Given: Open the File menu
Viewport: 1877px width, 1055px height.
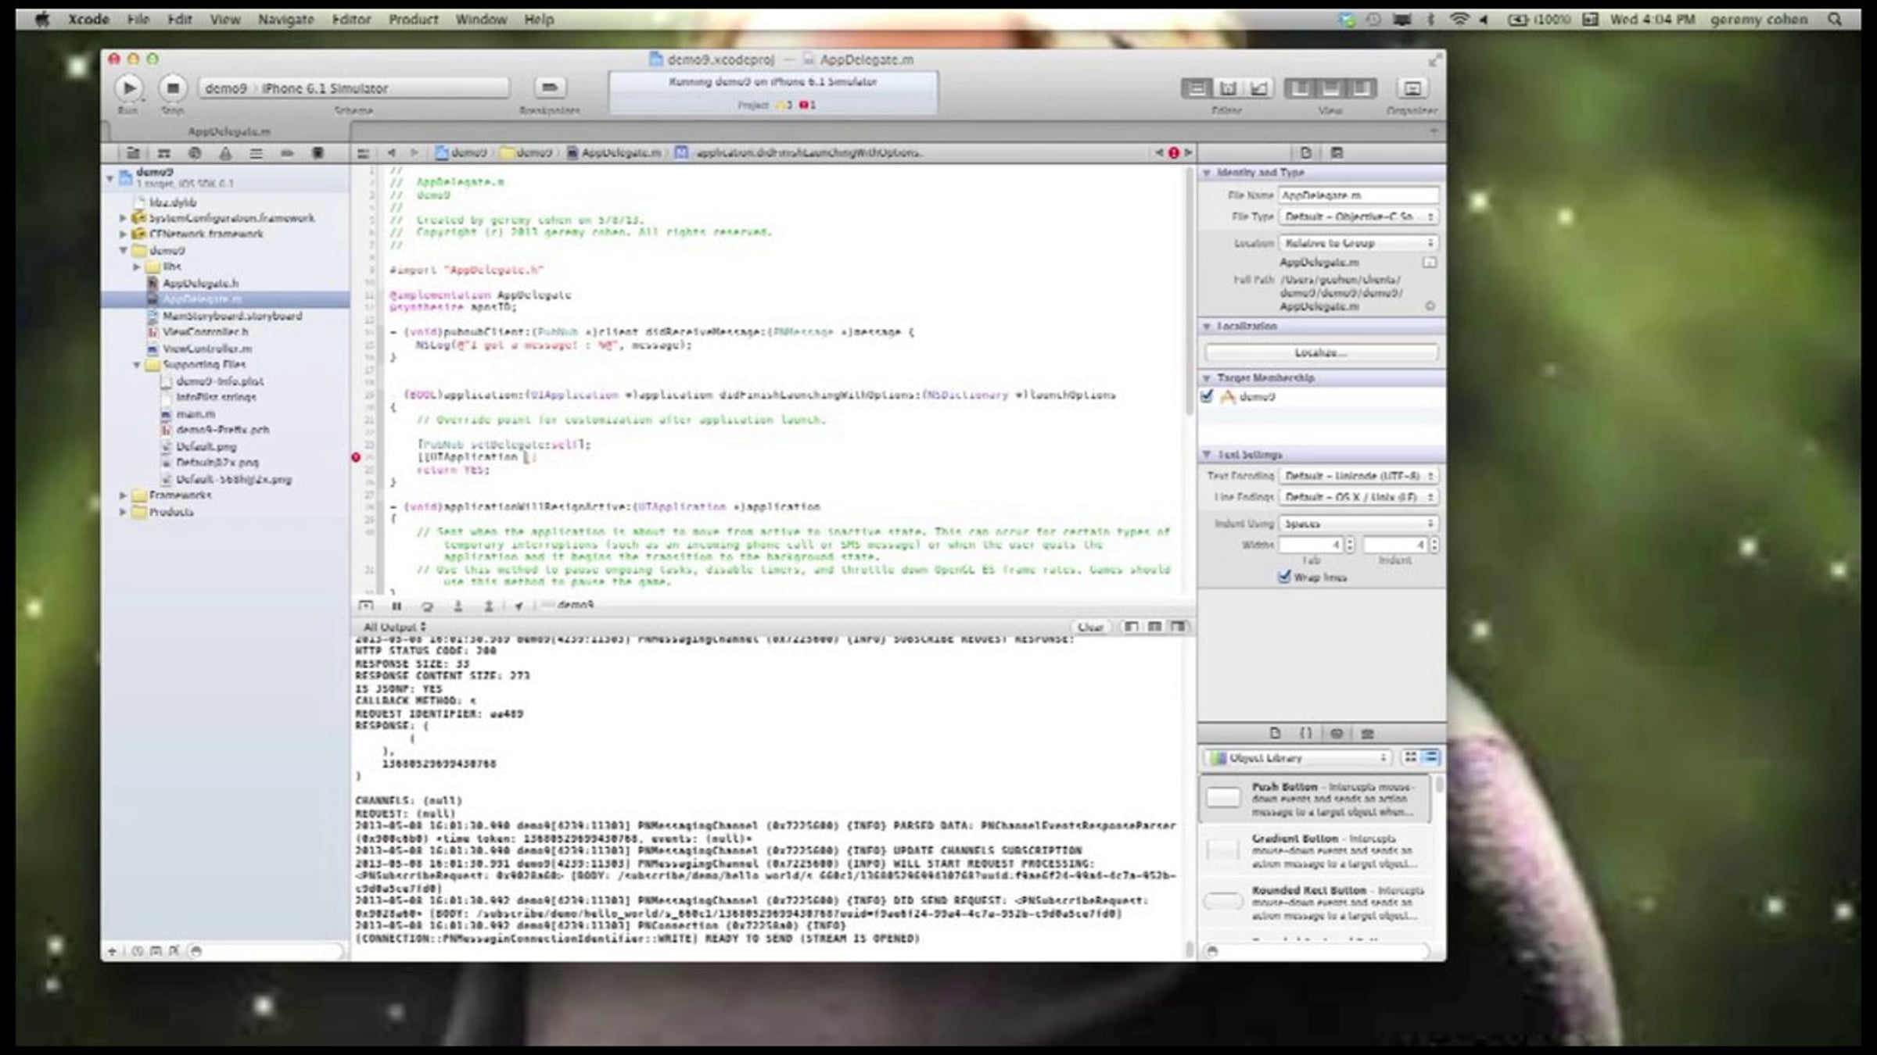Looking at the screenshot, I should click(138, 20).
